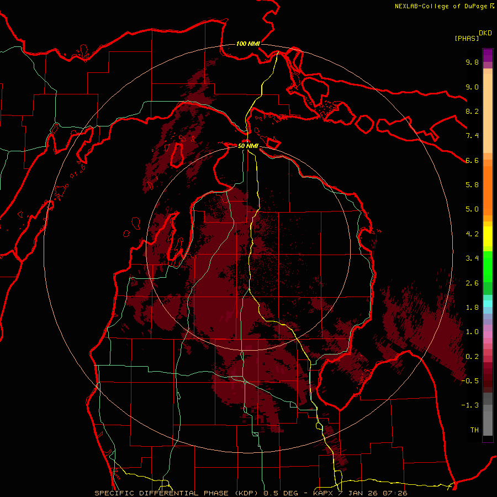Viewport: 497px width, 497px height.
Task: Click the 9.8 value on the color scale
Action: (x=472, y=62)
